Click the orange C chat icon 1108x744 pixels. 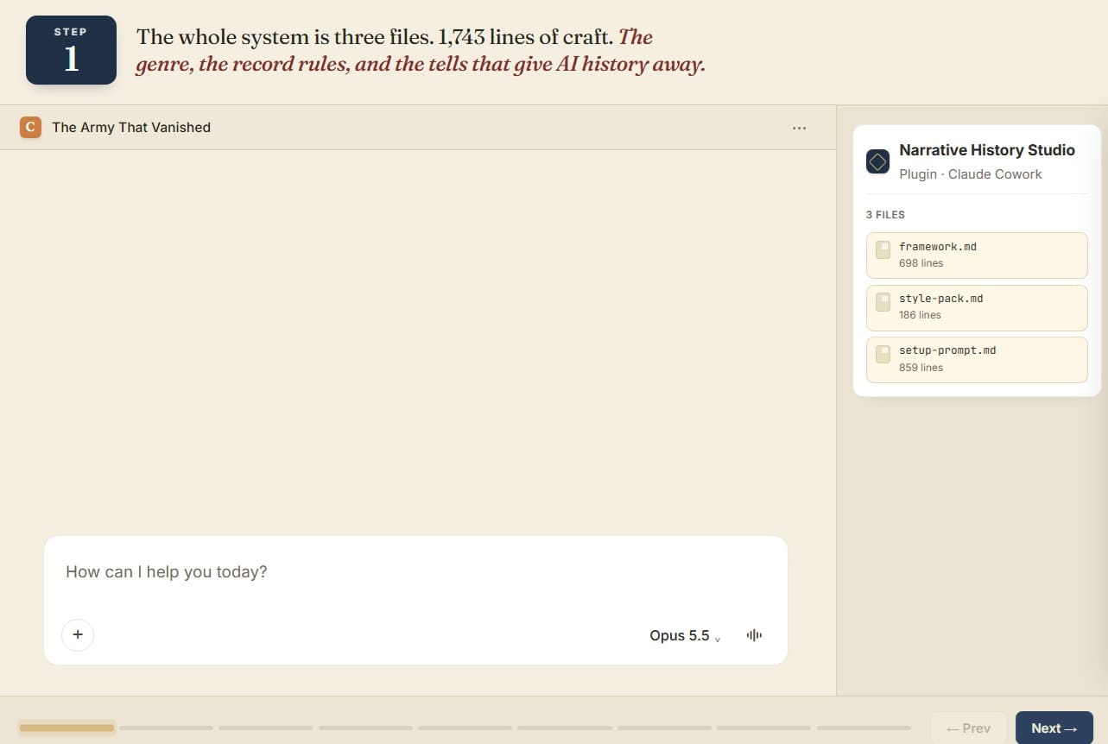pos(30,128)
